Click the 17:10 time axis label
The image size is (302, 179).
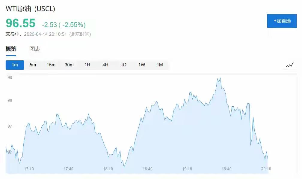[29, 169]
